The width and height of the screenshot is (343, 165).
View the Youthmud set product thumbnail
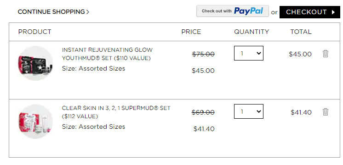click(35, 63)
